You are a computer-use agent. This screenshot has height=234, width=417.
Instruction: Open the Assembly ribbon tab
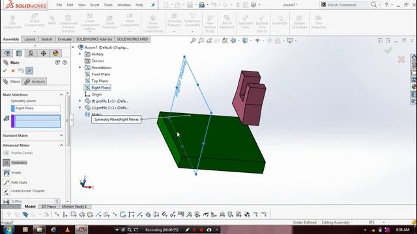[x=11, y=39]
